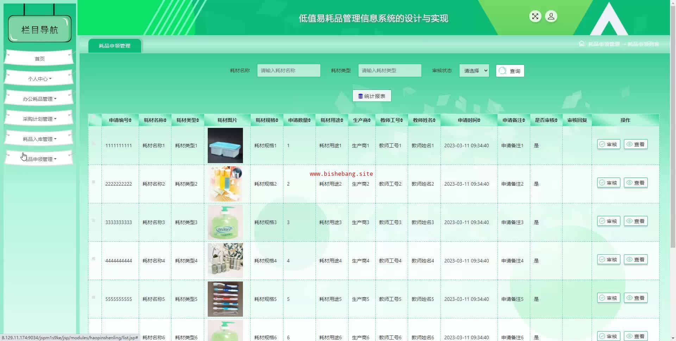
Task: Click the home icon in the breadcrumb
Action: [x=582, y=44]
